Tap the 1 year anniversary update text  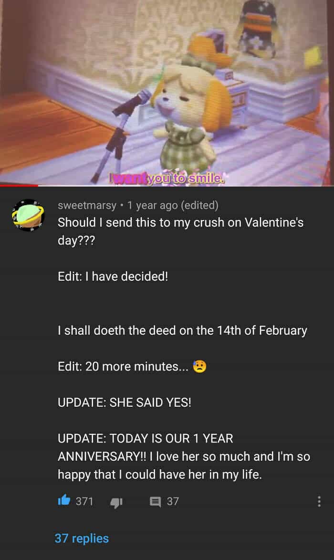coord(184,456)
